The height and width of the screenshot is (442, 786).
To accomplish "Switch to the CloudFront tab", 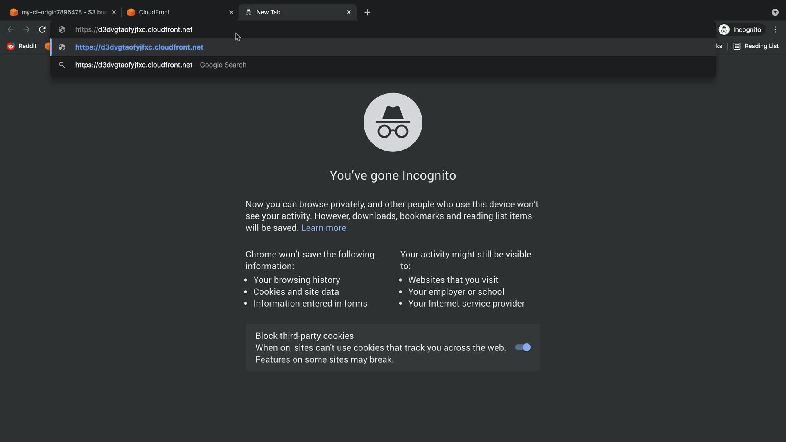I will [176, 12].
